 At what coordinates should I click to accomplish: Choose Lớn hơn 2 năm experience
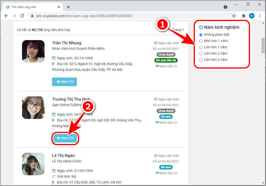pos(201,53)
